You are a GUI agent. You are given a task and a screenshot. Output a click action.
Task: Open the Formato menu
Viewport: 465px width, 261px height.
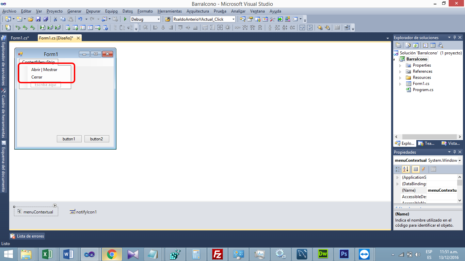point(145,11)
